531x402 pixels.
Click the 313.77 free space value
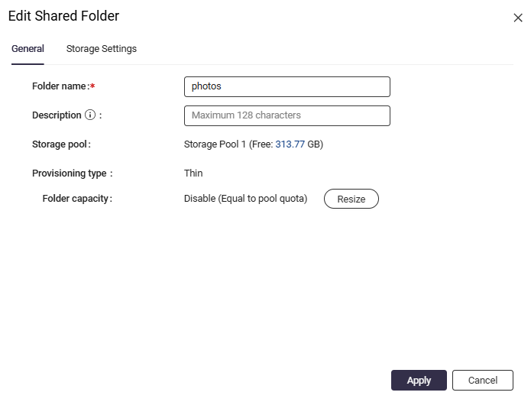click(x=290, y=144)
